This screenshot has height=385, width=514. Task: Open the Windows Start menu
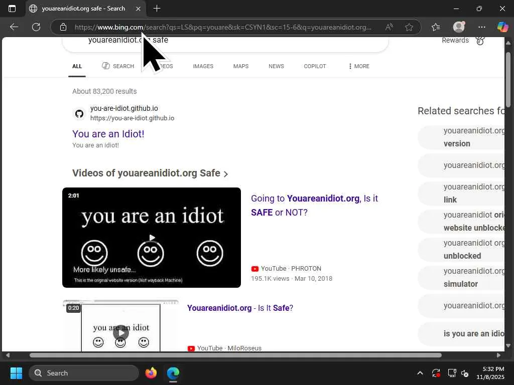pyautogui.click(x=16, y=373)
